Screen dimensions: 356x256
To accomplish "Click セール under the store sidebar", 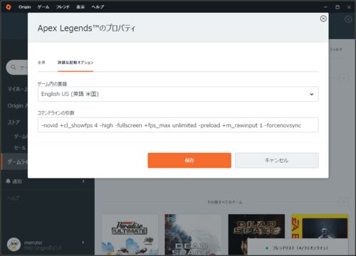I will [20, 148].
